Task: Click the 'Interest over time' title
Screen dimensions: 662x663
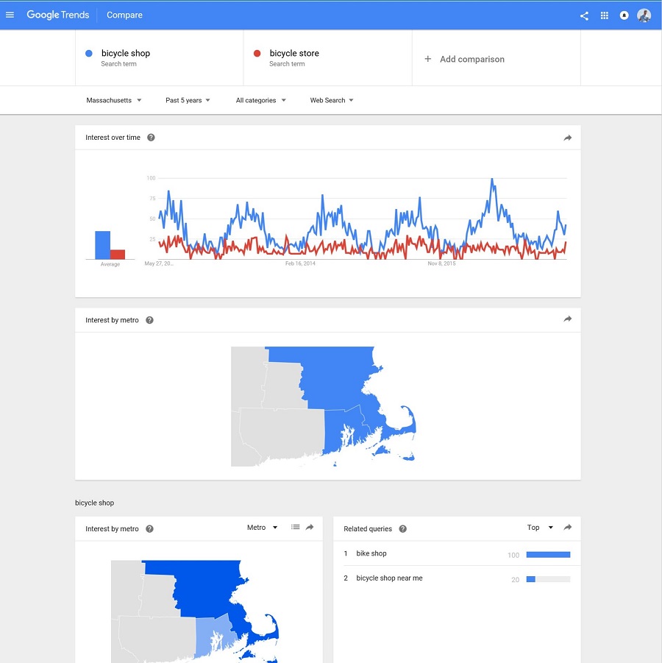Action: tap(113, 138)
